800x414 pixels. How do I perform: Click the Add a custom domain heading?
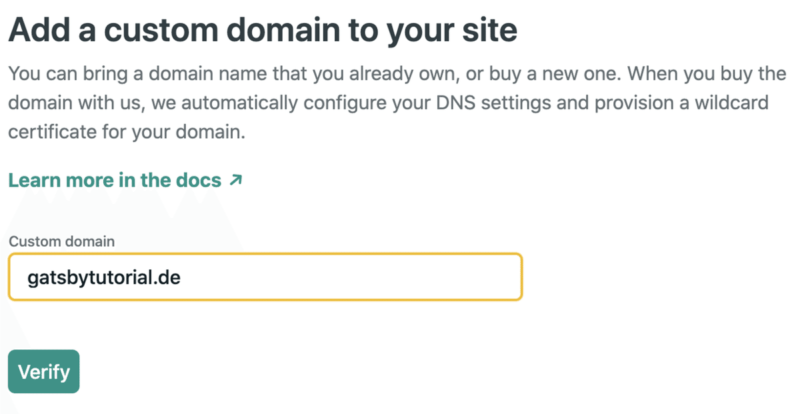tap(263, 31)
